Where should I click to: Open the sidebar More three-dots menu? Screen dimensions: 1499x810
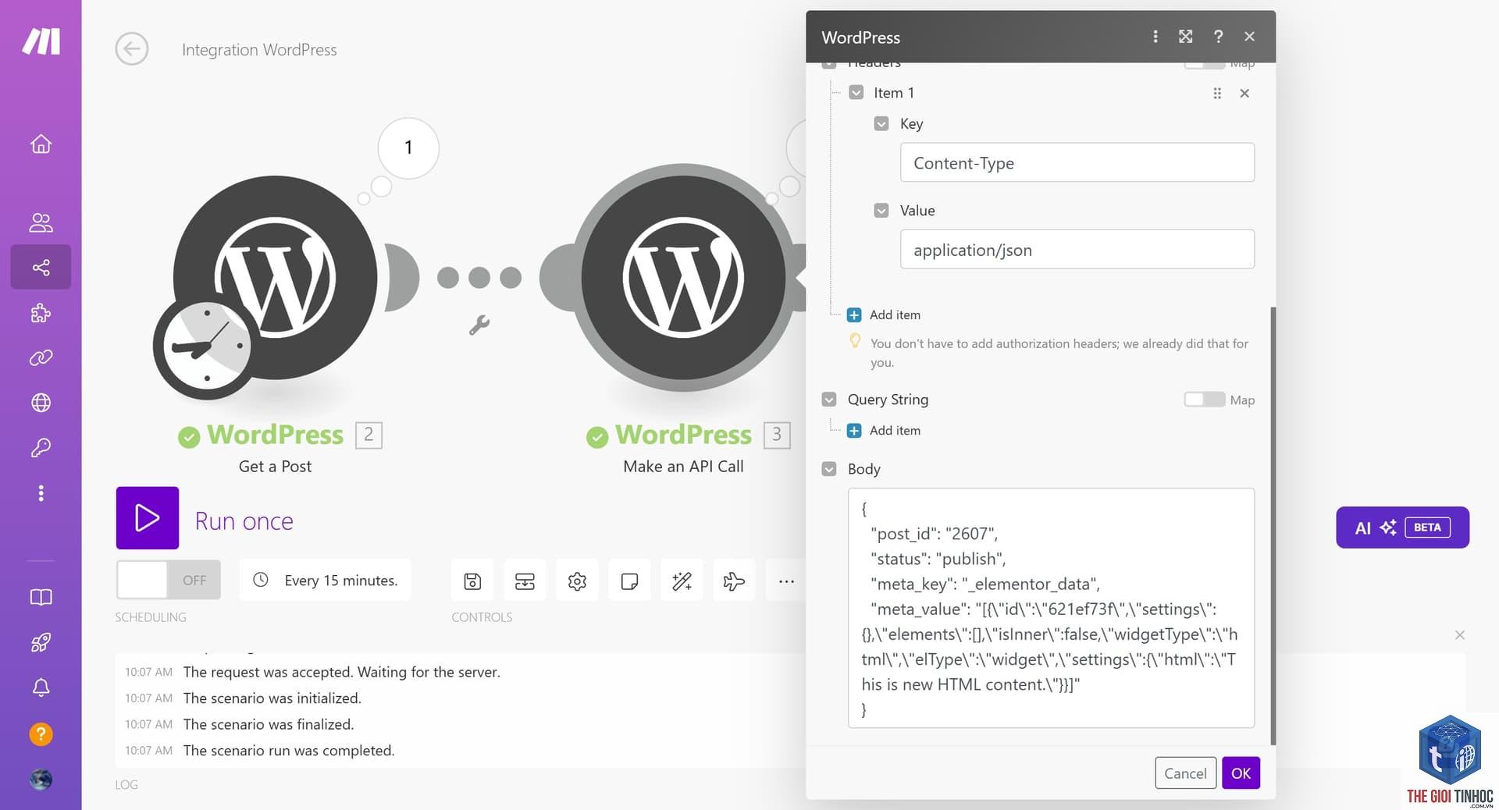pyautogui.click(x=41, y=493)
